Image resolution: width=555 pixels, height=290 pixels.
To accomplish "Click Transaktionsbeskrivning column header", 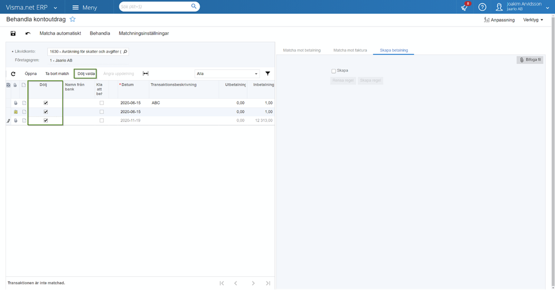I will point(173,85).
